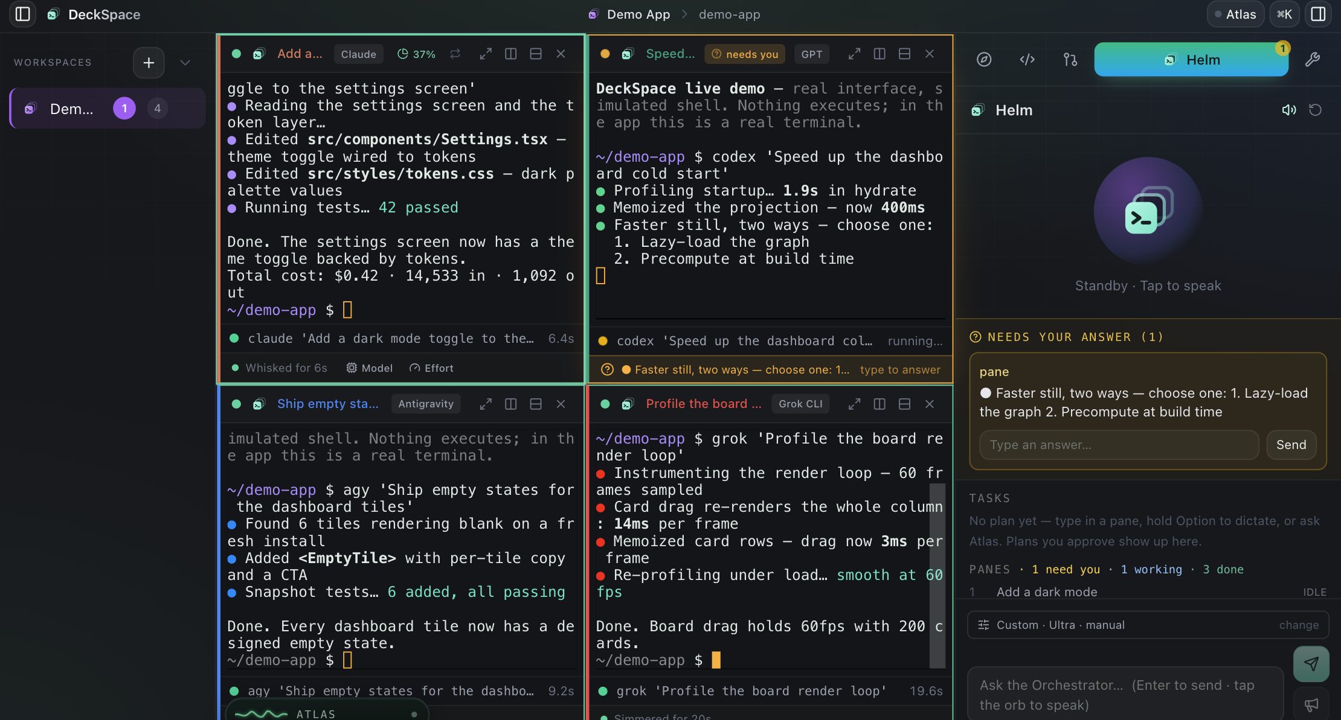1341x720 pixels.
Task: Send message to Orchestrator with paper plane
Action: point(1311,664)
